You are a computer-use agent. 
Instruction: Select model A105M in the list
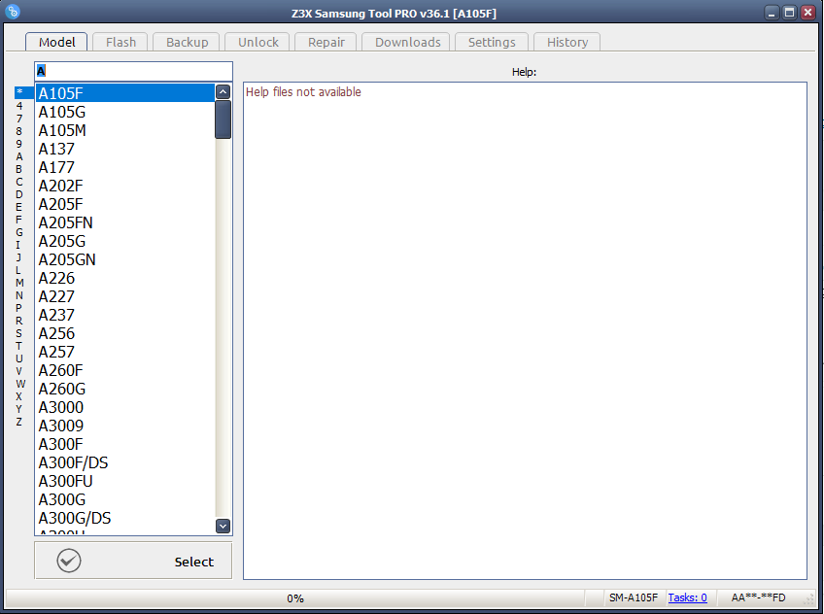point(125,130)
